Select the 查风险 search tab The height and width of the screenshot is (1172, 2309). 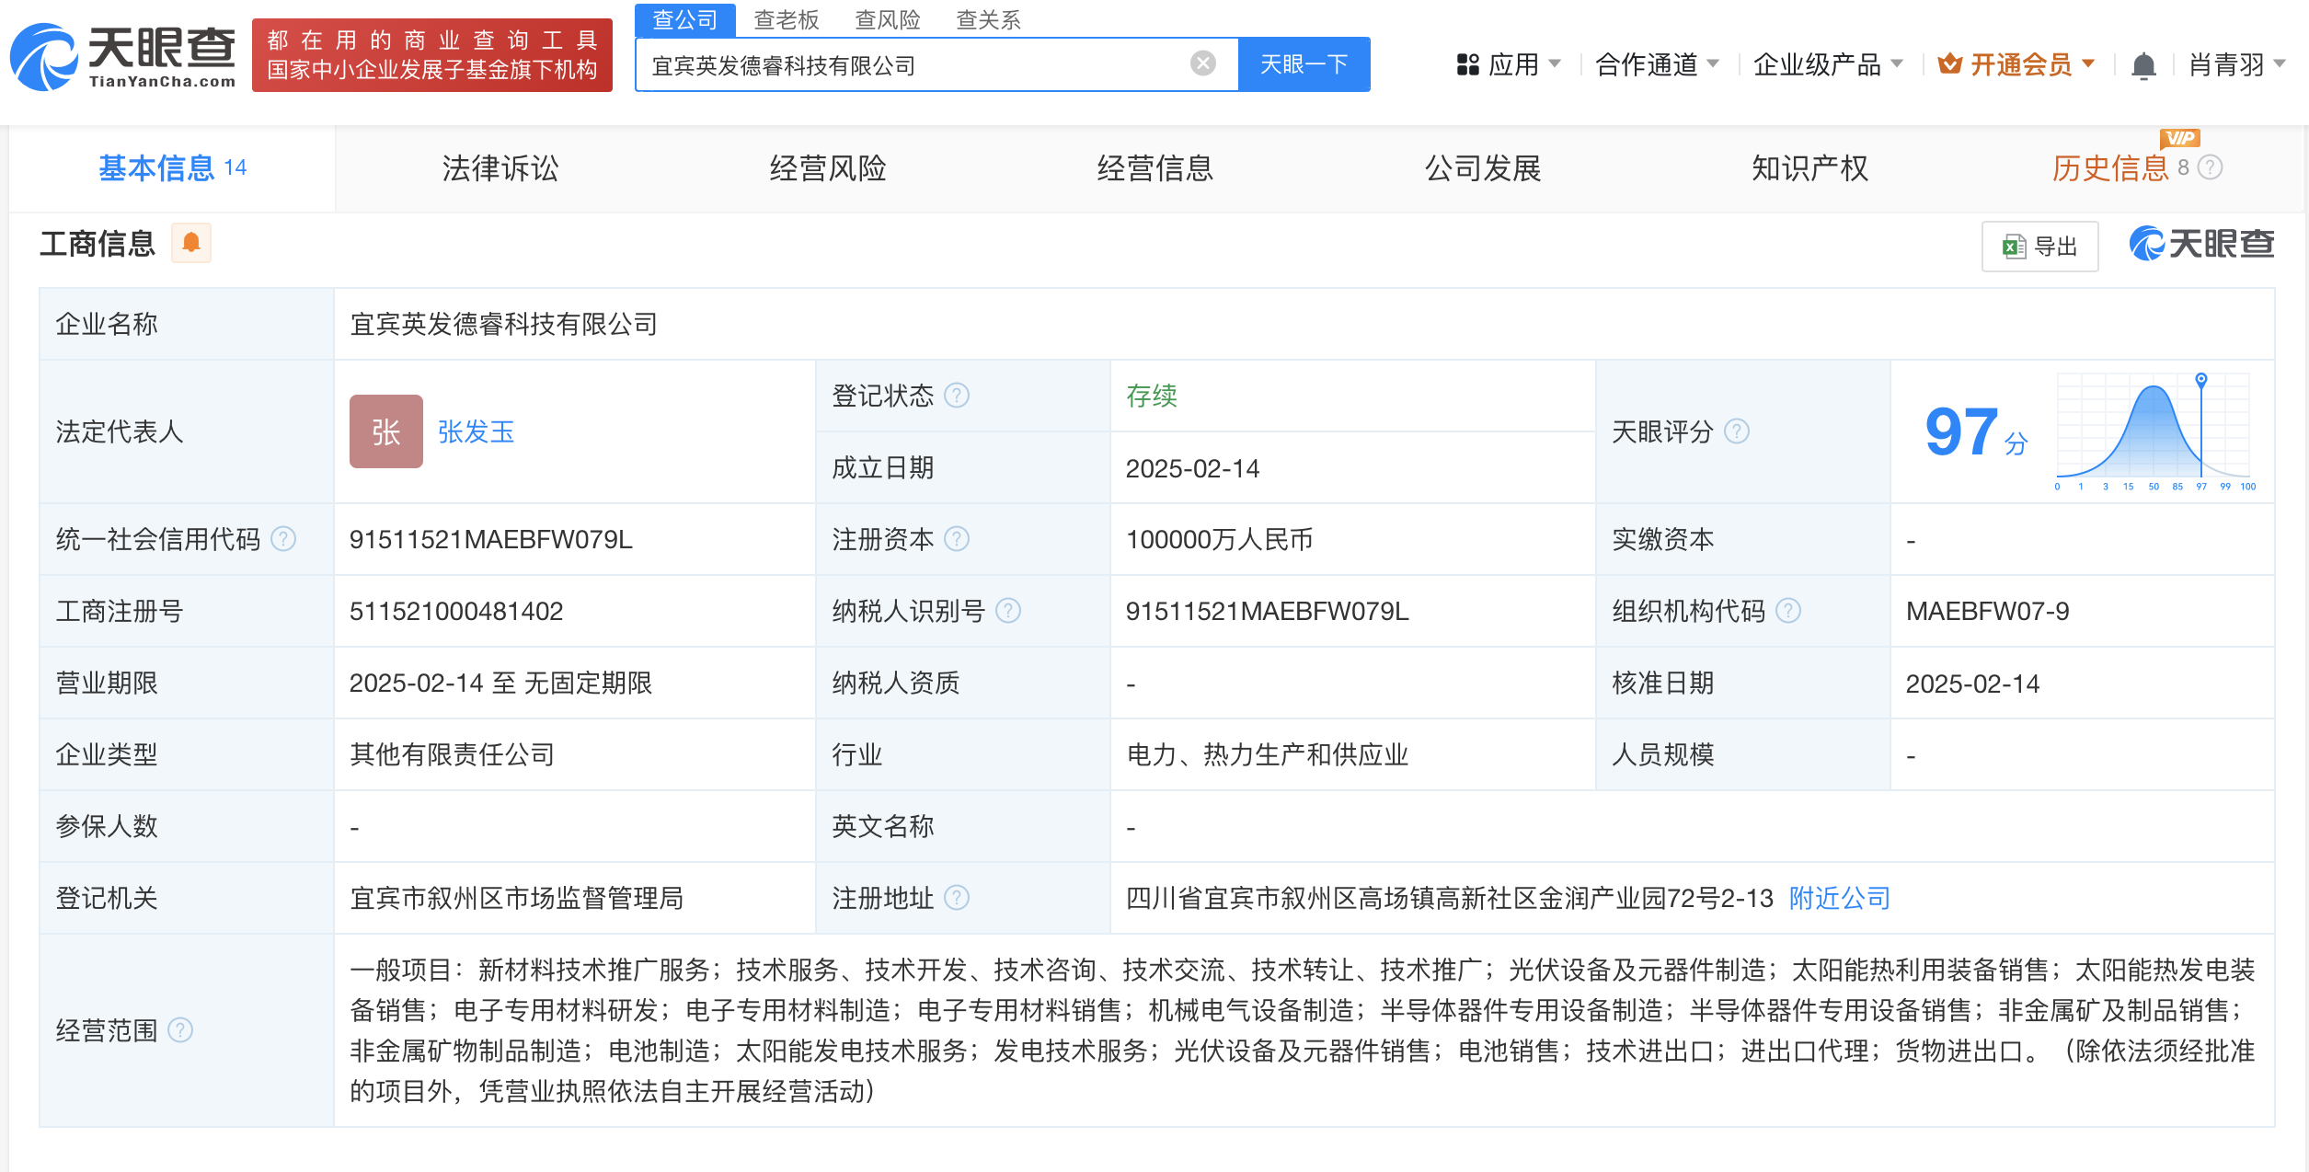tap(888, 19)
